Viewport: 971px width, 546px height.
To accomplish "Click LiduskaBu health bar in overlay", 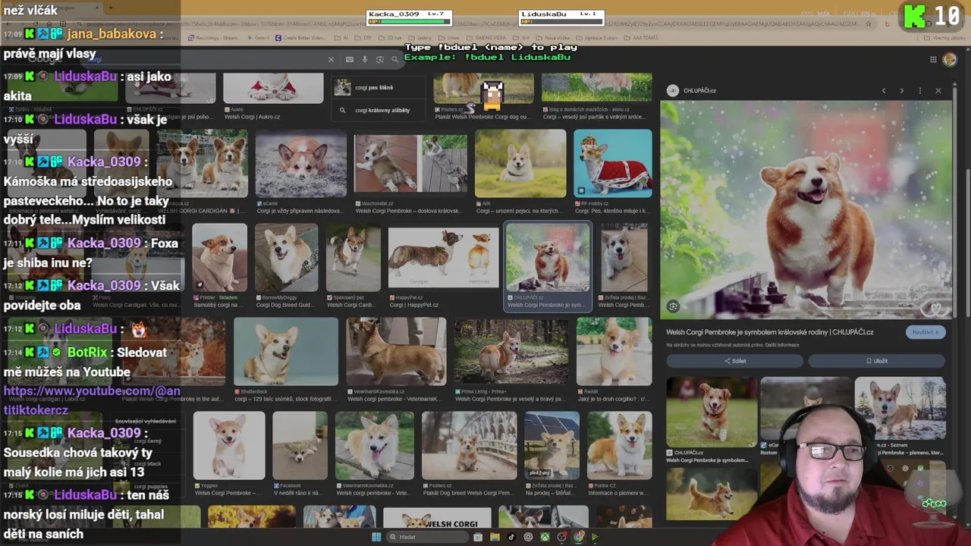I will (x=561, y=22).
